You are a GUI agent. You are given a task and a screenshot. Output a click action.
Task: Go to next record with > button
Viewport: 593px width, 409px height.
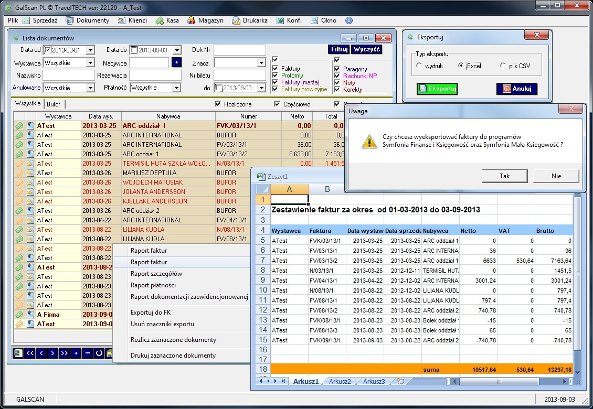[x=52, y=353]
